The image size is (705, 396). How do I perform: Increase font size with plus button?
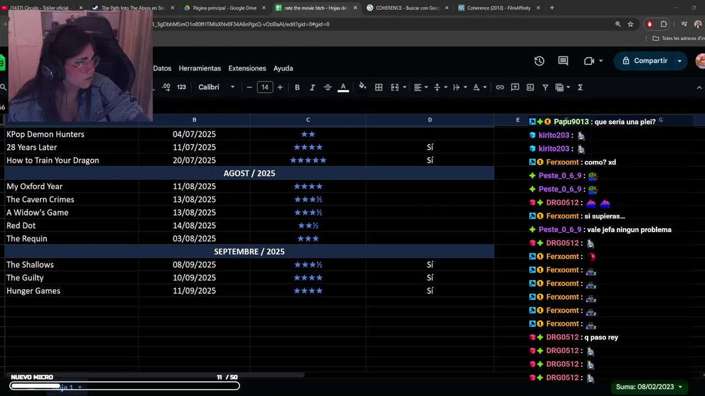[x=280, y=87]
